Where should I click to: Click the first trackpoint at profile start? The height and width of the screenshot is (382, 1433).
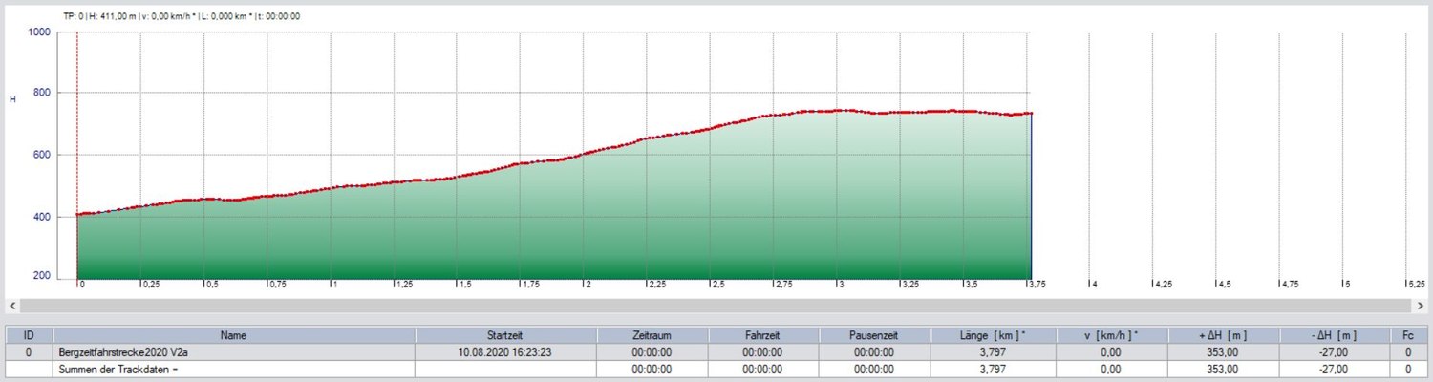coord(77,215)
